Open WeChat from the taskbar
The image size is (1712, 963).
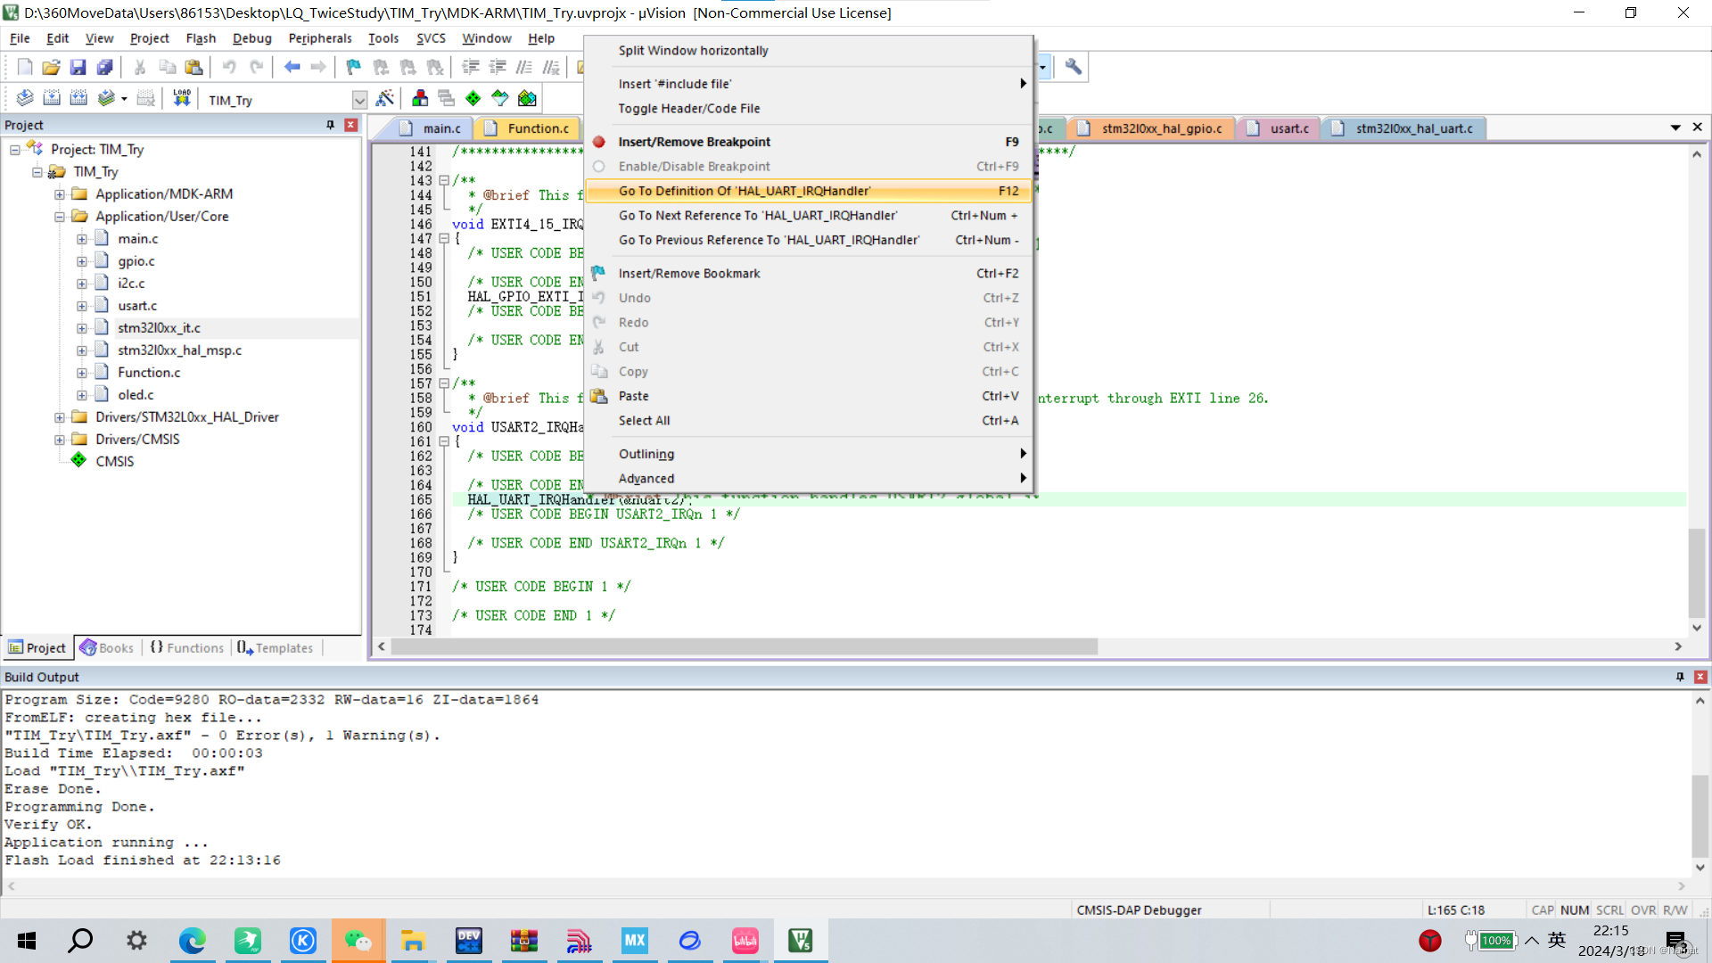click(x=358, y=941)
